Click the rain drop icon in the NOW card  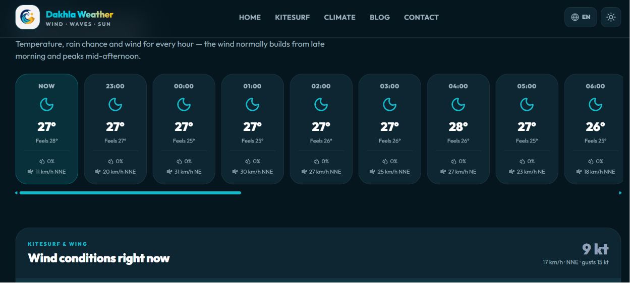pyautogui.click(x=42, y=162)
